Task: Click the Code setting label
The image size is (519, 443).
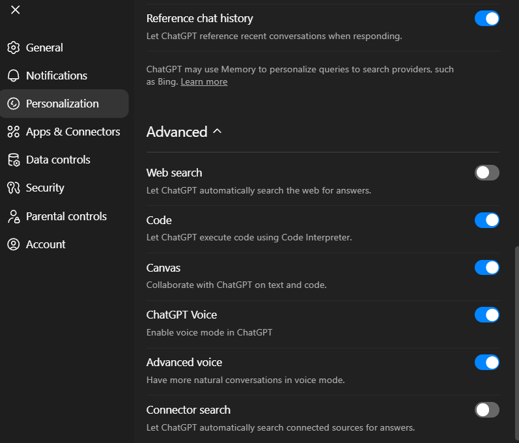Action: pos(159,220)
